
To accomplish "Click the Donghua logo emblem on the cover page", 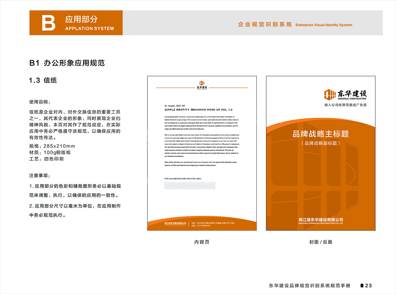I will point(329,94).
